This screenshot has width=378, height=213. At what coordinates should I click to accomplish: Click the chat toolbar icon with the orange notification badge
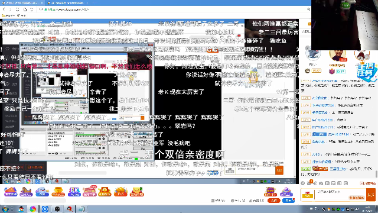point(309,183)
